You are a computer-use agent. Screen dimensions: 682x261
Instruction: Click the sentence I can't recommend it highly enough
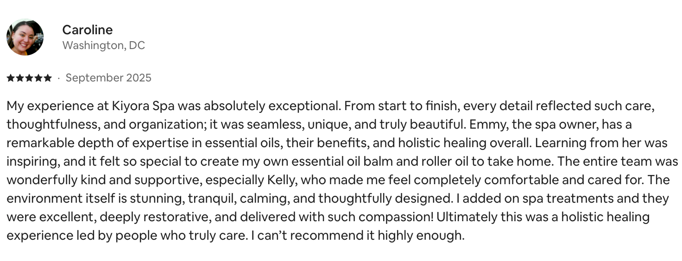click(357, 236)
